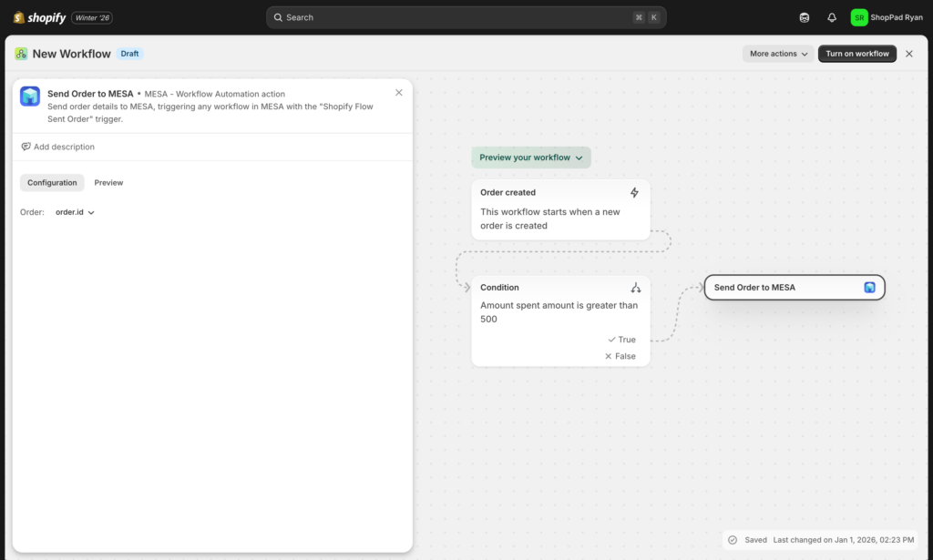This screenshot has width=933, height=560.
Task: Click the Turn on workflow button
Action: 856,54
